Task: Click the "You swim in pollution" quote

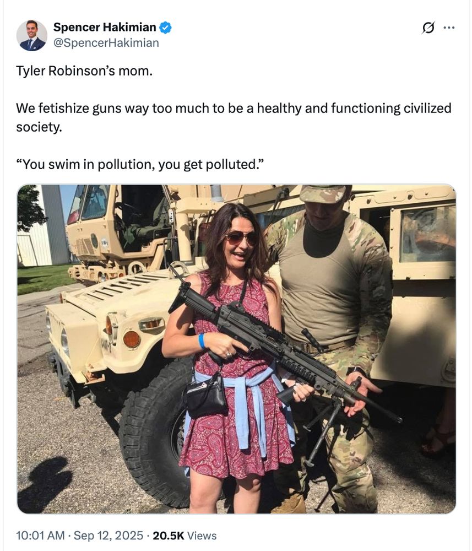Action: (x=140, y=164)
